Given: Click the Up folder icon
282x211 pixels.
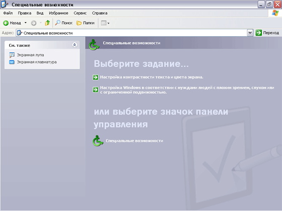Looking at the screenshot, I should [x=47, y=23].
